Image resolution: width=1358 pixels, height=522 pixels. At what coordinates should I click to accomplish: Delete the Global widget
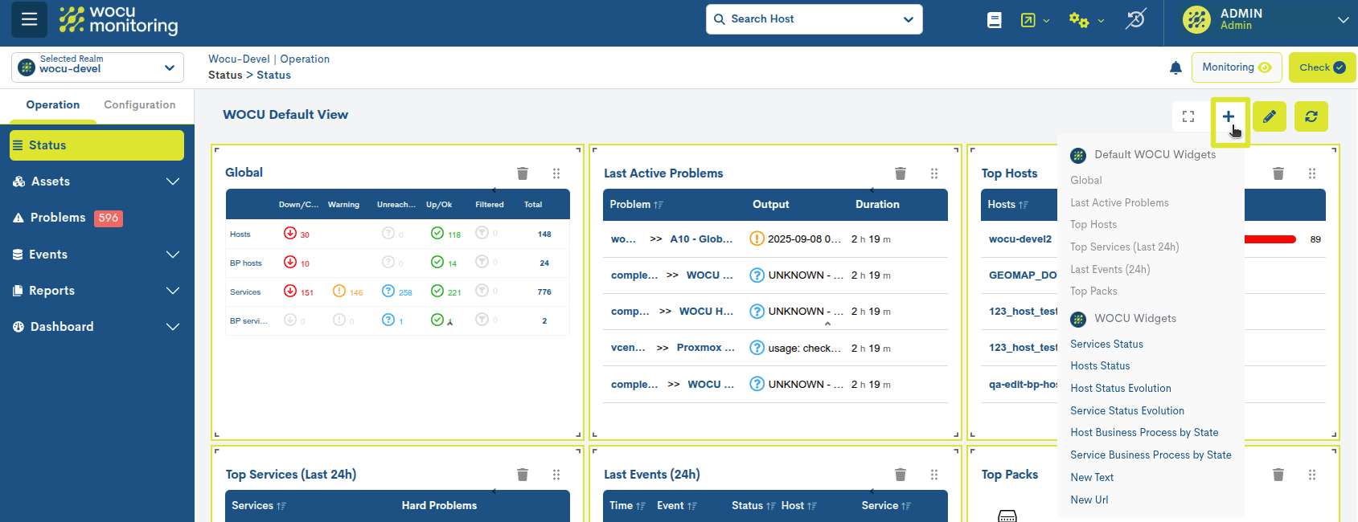coord(523,173)
